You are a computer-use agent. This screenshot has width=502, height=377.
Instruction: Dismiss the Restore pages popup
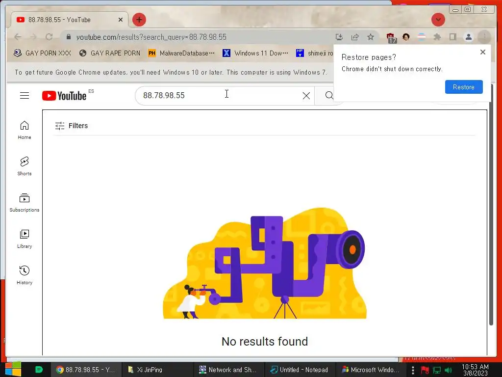point(483,52)
